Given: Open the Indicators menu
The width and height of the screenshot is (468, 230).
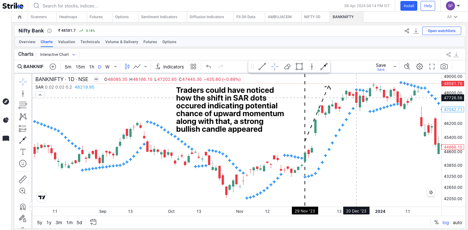Looking at the screenshot, I should (169, 67).
